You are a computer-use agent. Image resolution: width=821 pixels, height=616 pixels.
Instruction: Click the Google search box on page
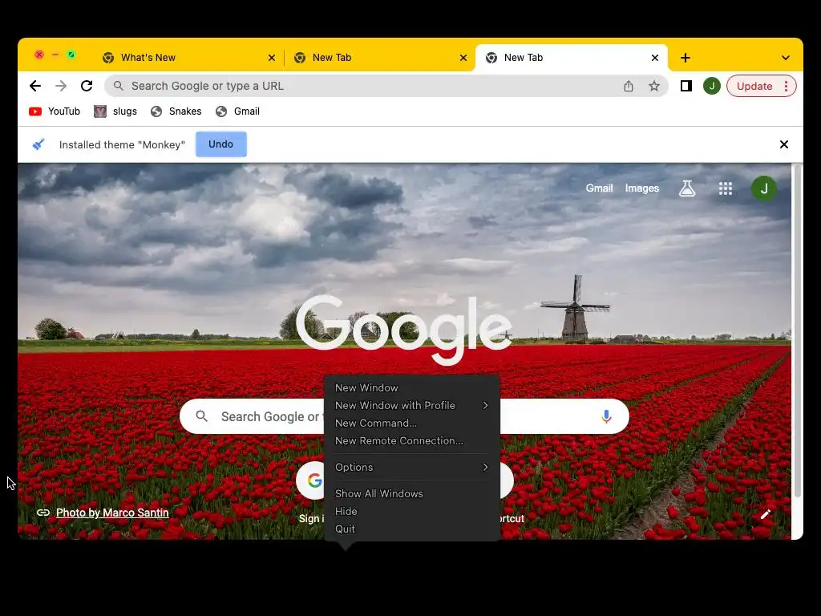tap(404, 416)
